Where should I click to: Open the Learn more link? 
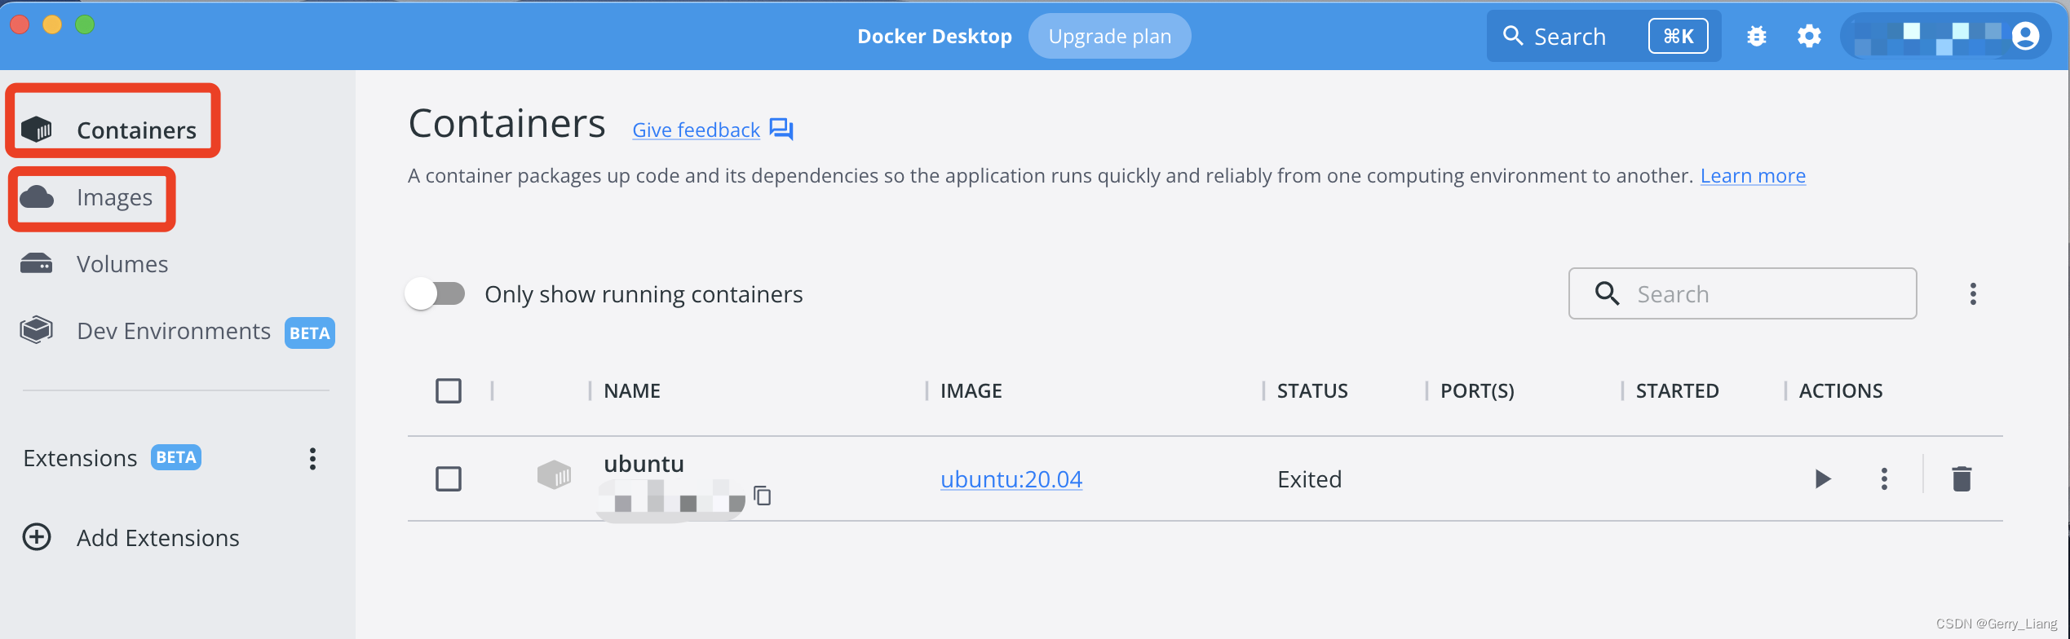pos(1753,176)
